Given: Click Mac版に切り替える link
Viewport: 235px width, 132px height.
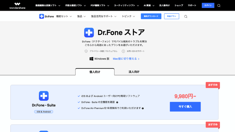Looking at the screenshot, I should click(126, 59).
